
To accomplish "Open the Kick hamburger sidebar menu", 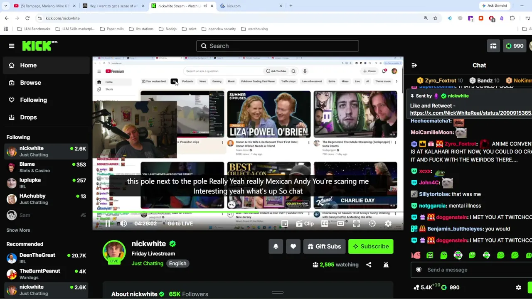I will 12,46.
